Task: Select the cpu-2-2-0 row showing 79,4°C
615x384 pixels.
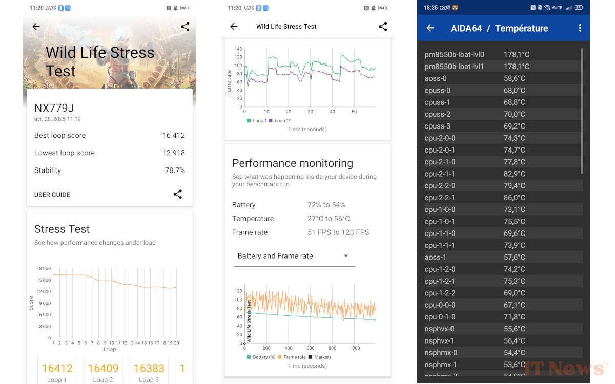Action: (503, 185)
